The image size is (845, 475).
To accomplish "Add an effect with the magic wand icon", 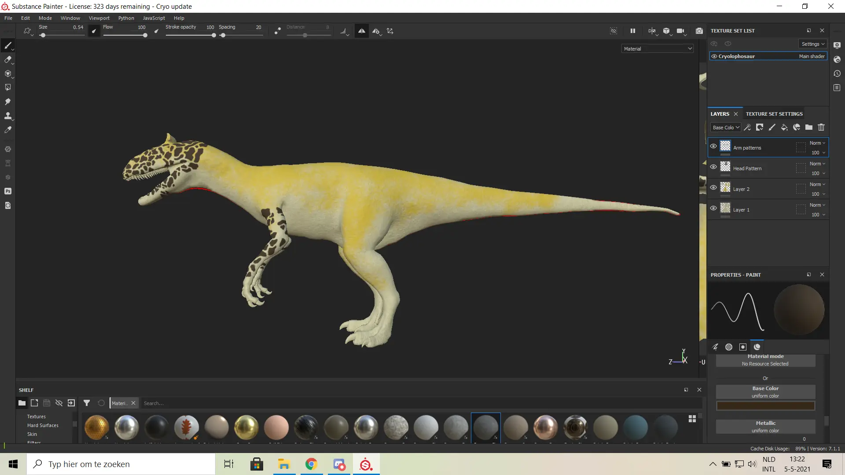I will 747,128.
